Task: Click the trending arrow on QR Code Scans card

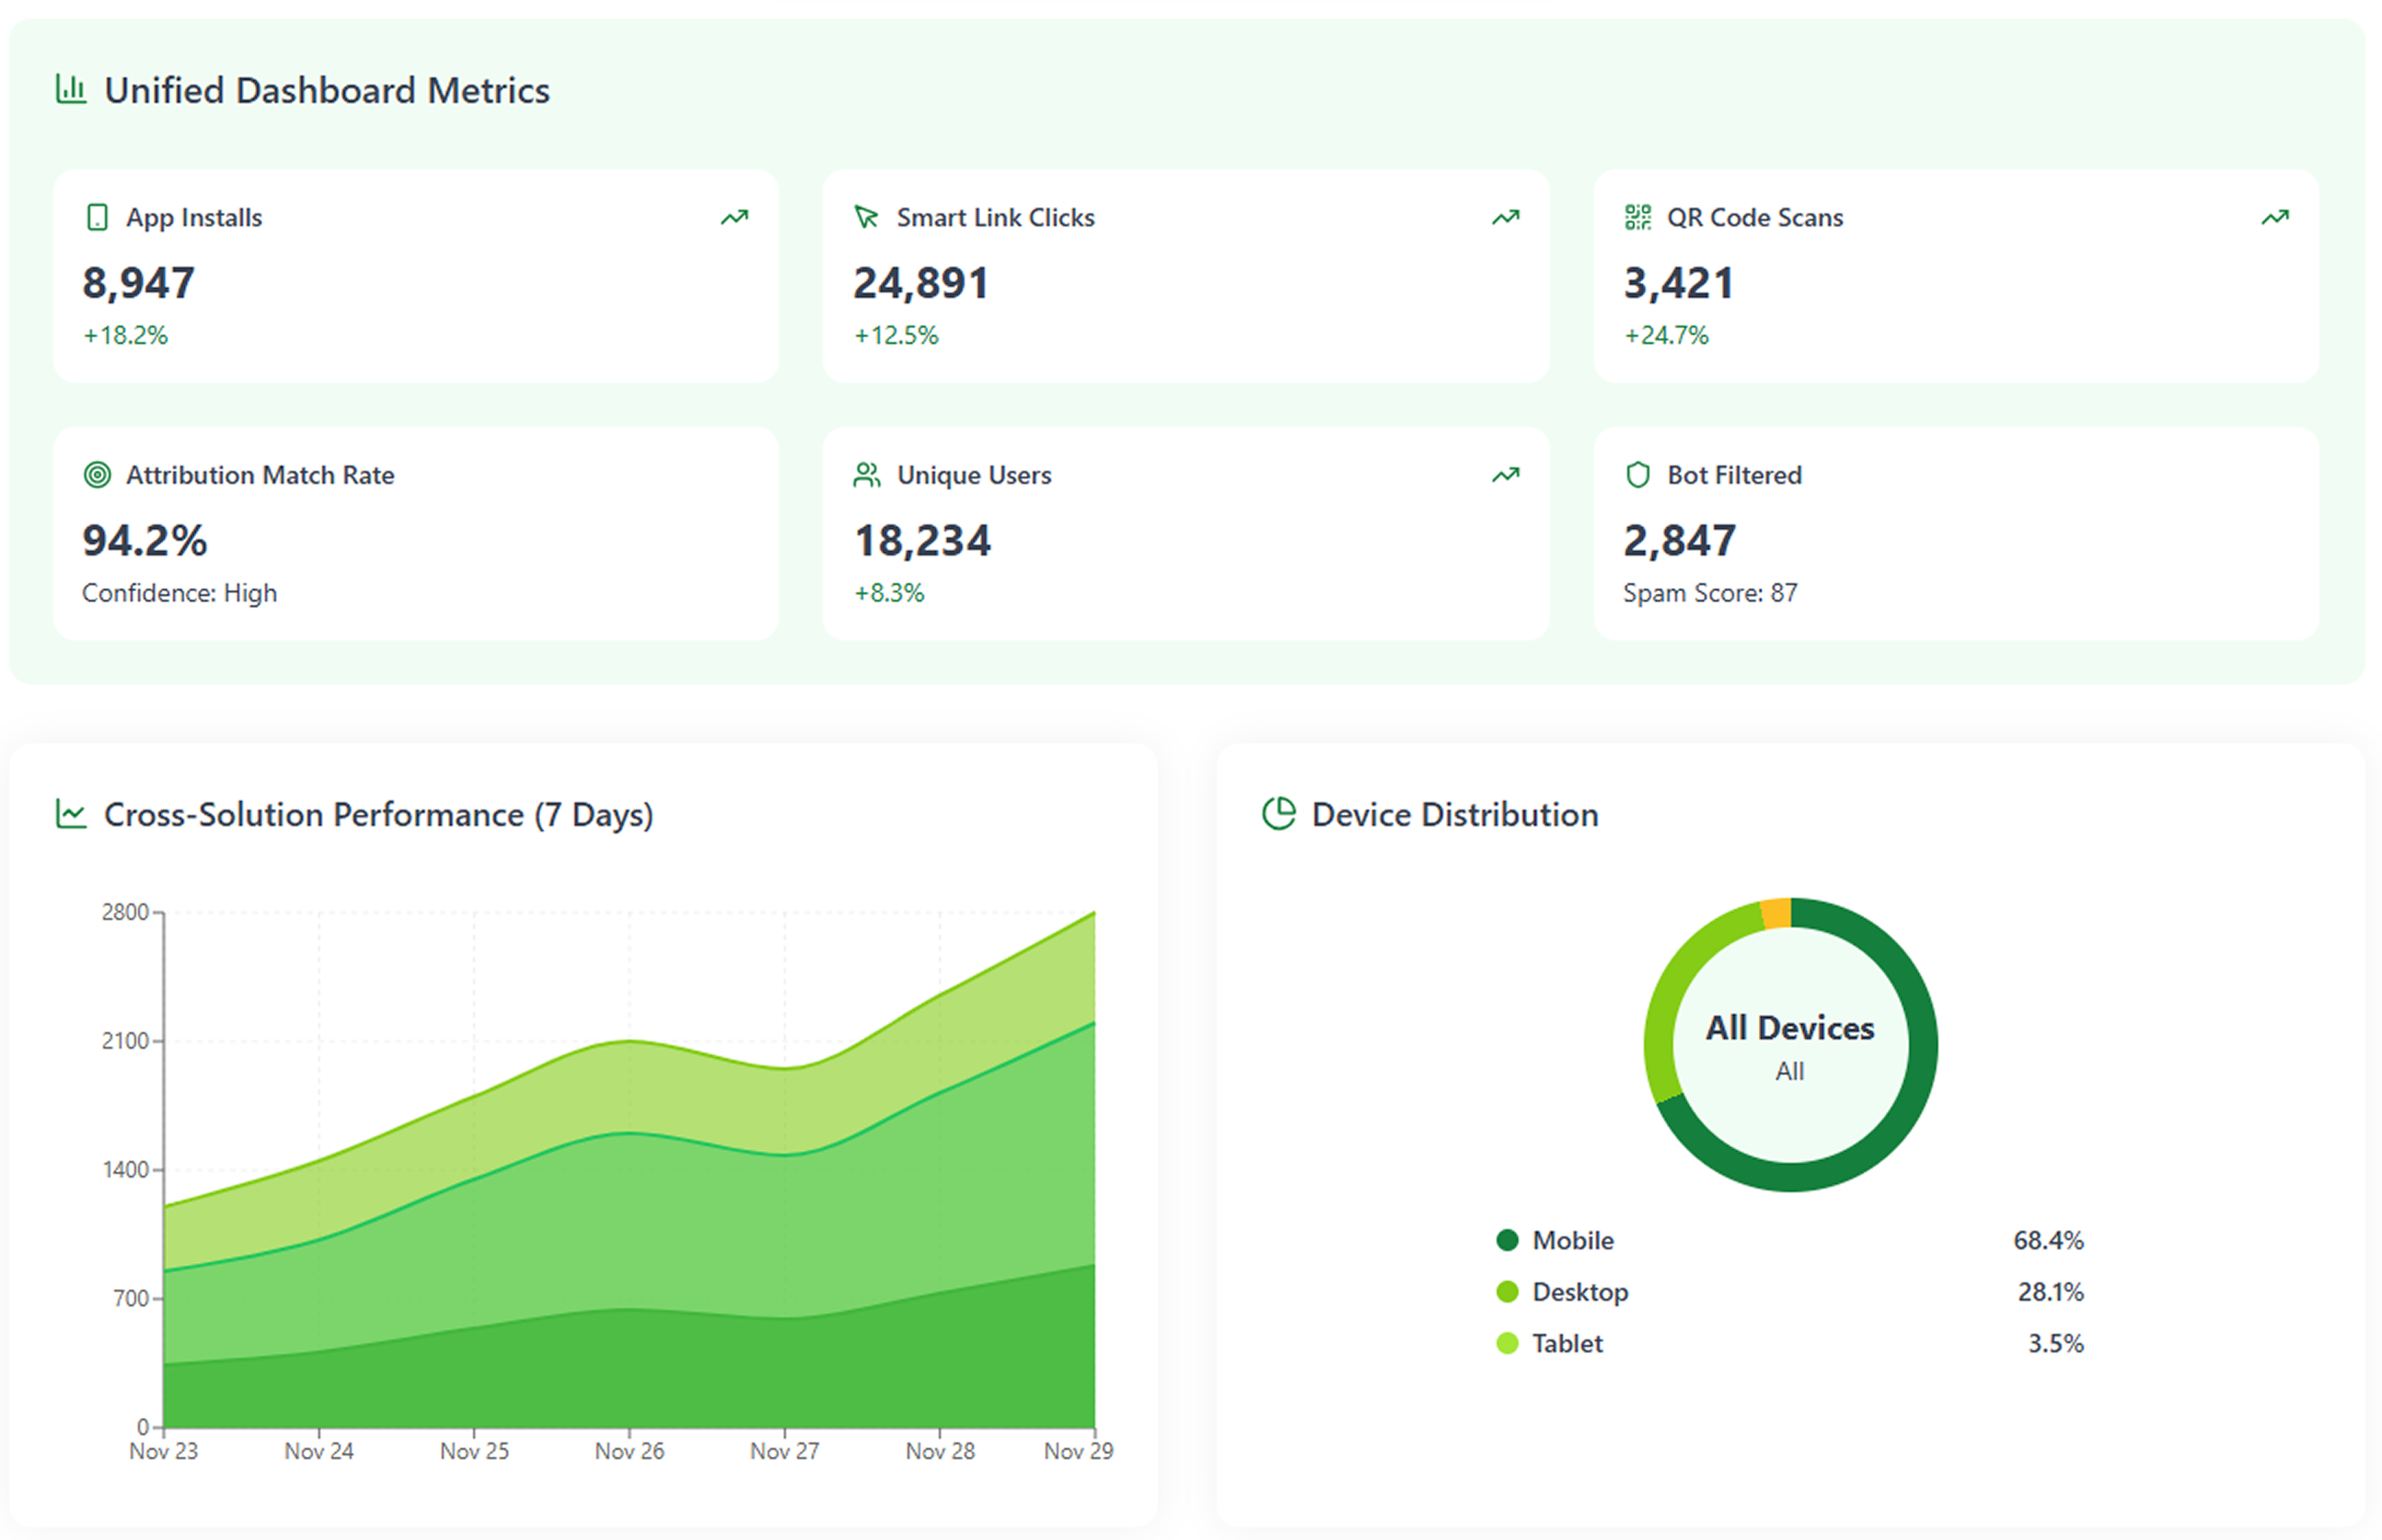Action: (x=2274, y=217)
